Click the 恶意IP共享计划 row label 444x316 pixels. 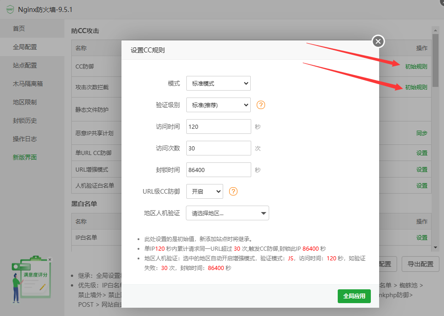[x=94, y=133]
